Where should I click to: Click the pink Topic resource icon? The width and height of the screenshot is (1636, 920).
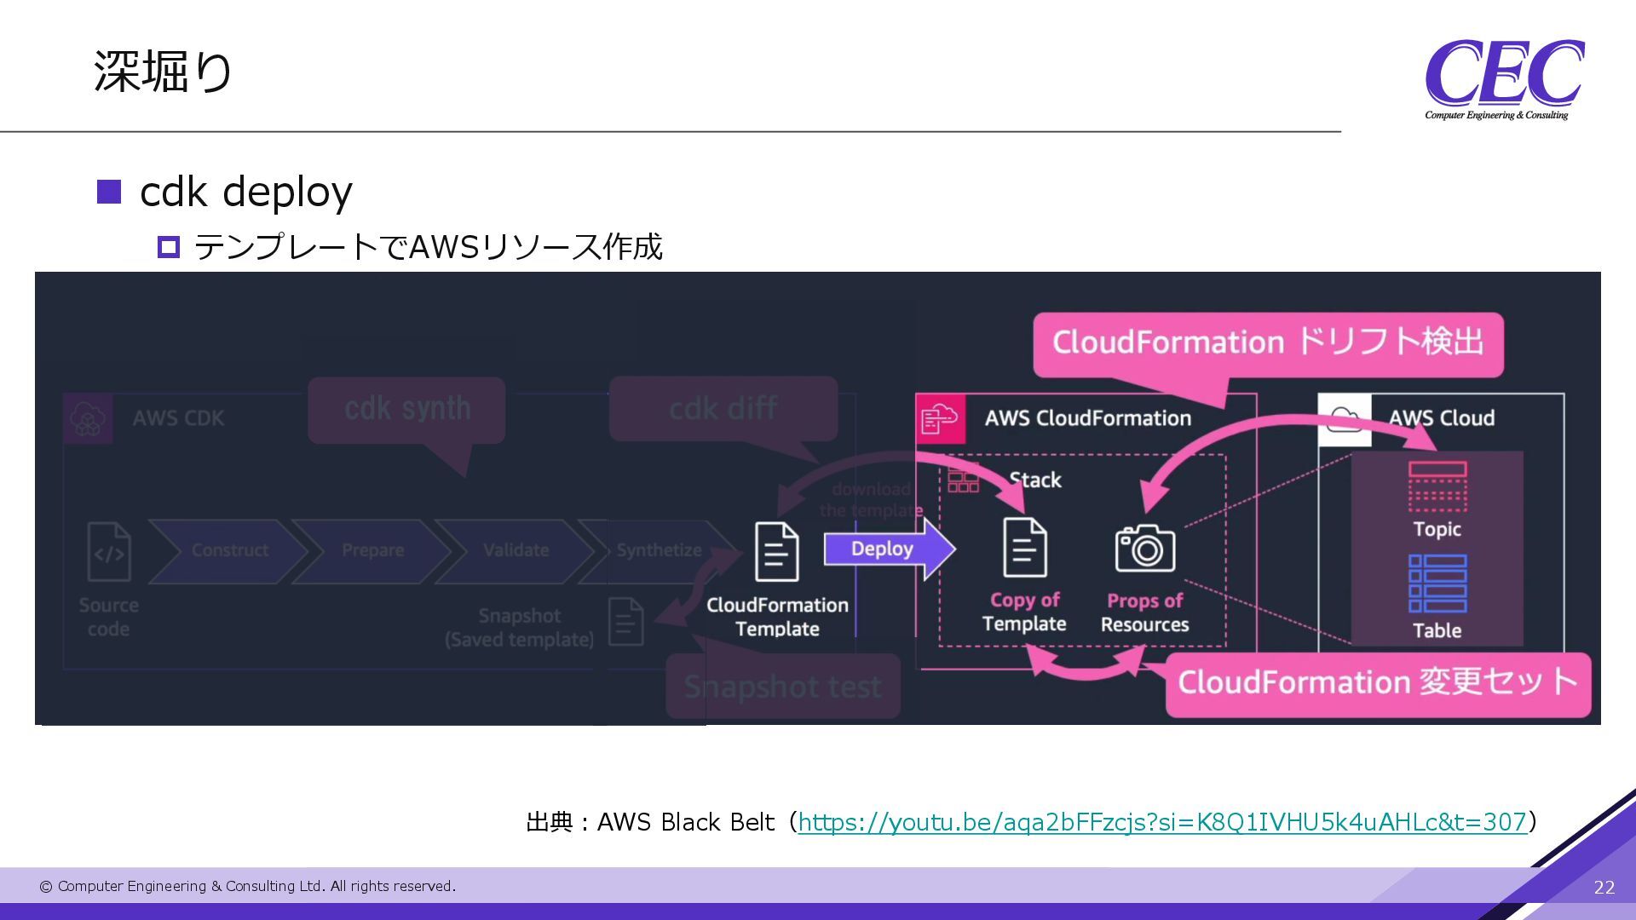1437,486
